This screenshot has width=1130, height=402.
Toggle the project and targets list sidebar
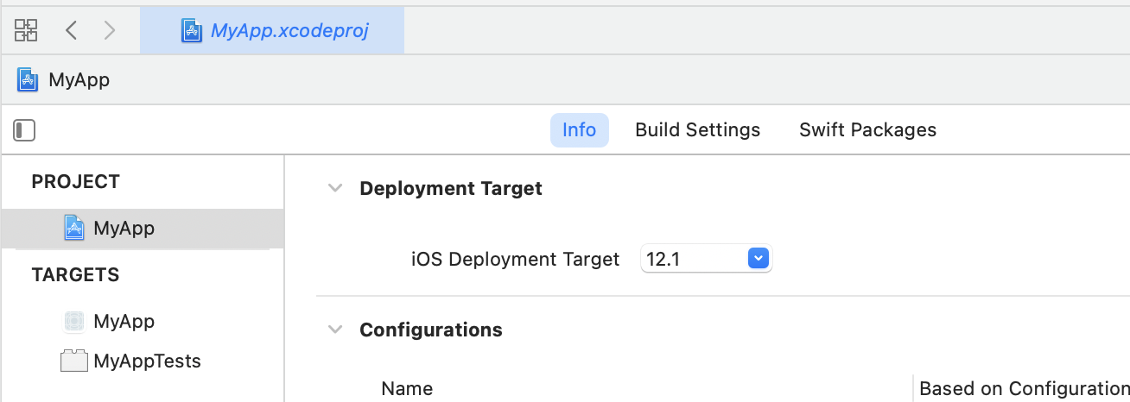click(24, 130)
